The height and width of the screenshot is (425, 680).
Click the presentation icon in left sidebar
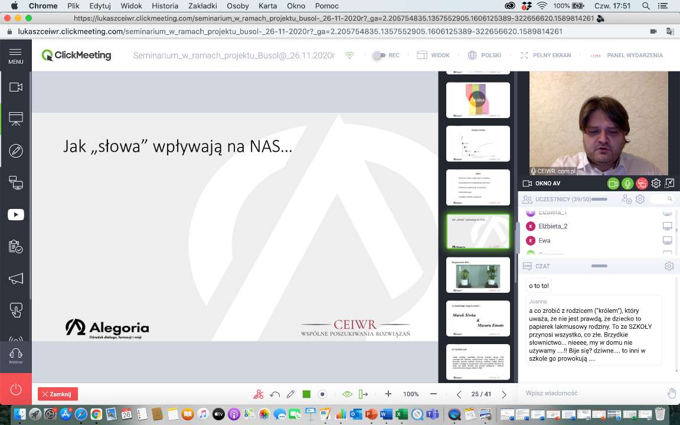click(x=16, y=119)
